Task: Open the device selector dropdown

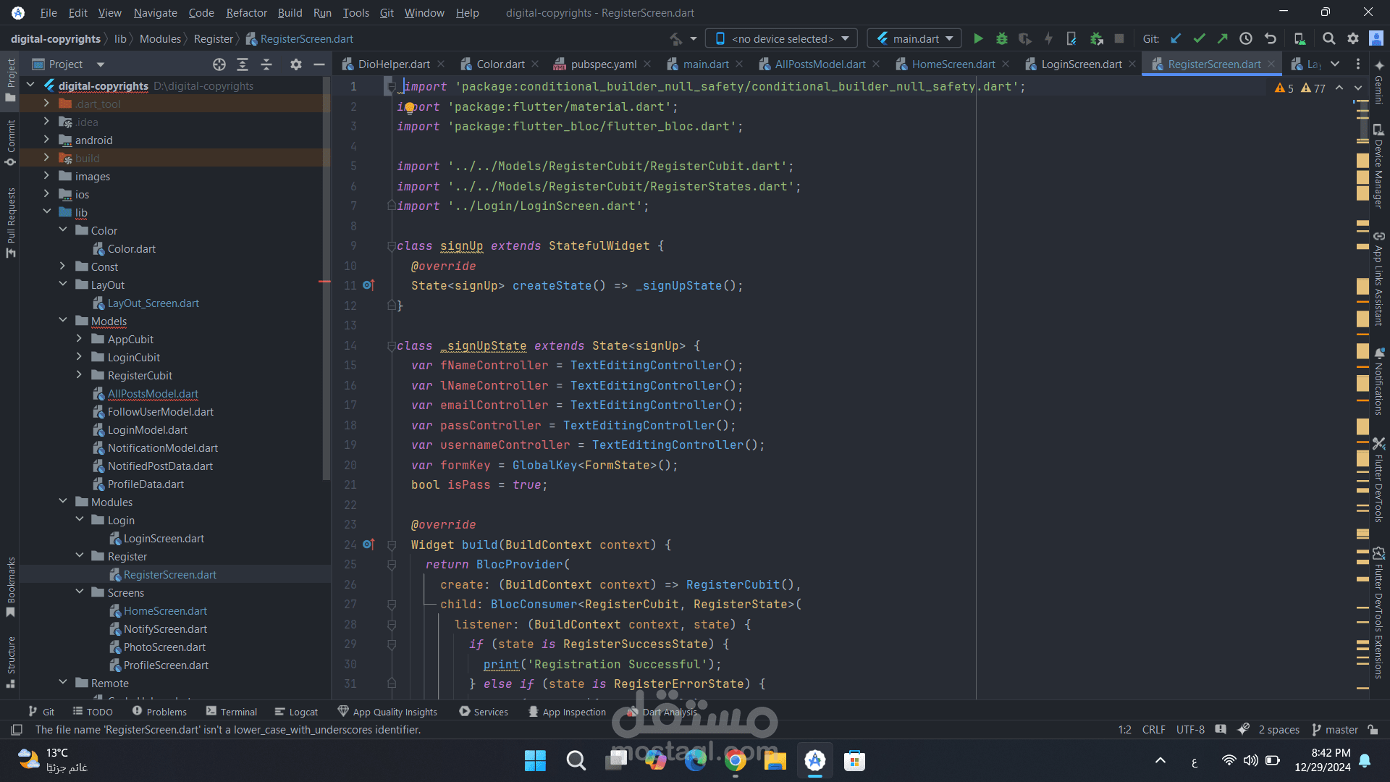Action: tap(782, 39)
